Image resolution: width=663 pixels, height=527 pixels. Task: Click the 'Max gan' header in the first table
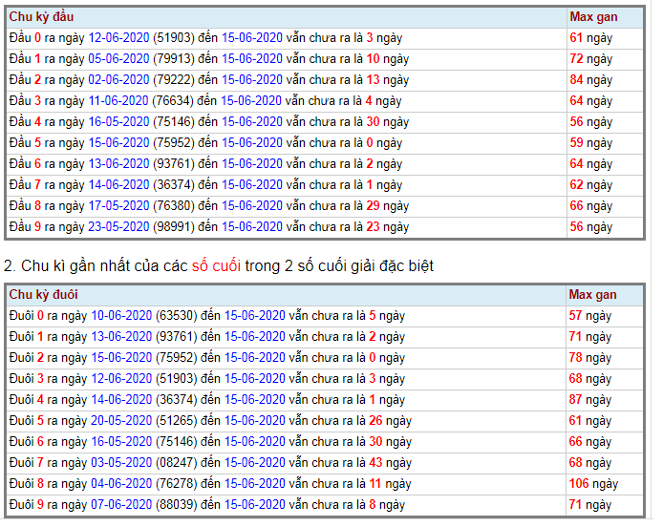pyautogui.click(x=592, y=17)
